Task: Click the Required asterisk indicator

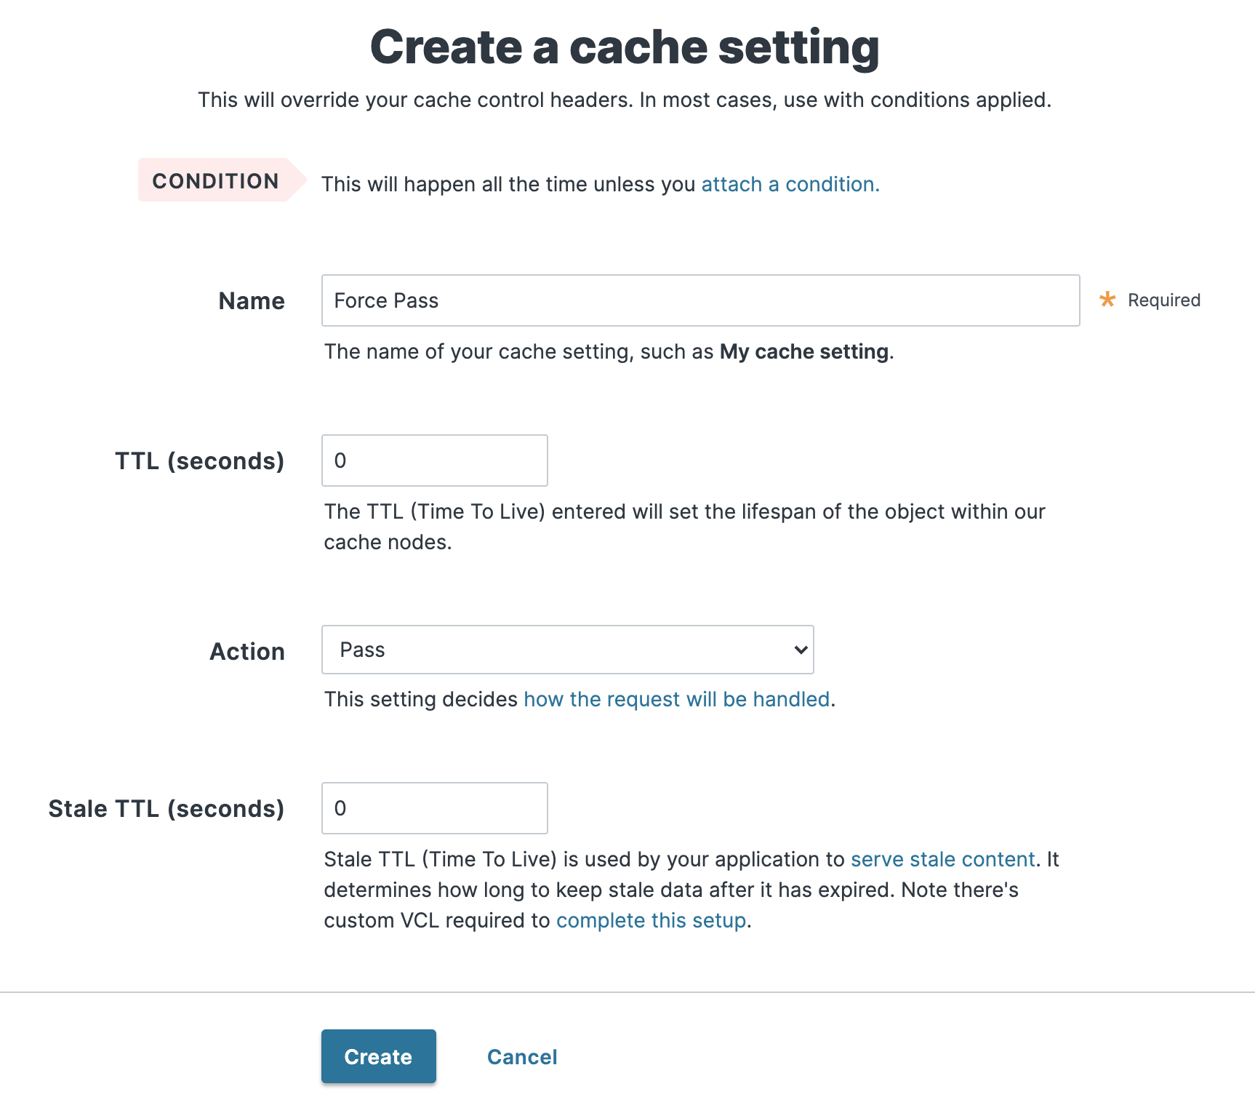Action: pos(1107,300)
